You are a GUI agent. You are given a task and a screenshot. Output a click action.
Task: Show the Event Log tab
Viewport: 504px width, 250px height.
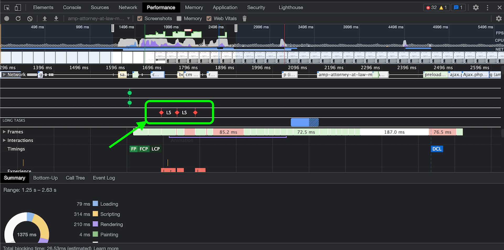tap(104, 178)
